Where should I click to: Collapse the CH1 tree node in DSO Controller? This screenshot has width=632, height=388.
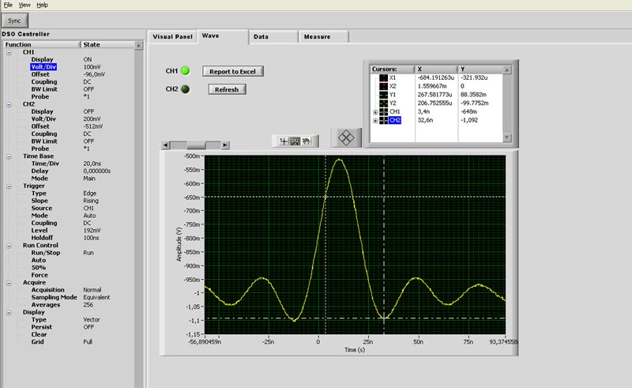click(9, 52)
